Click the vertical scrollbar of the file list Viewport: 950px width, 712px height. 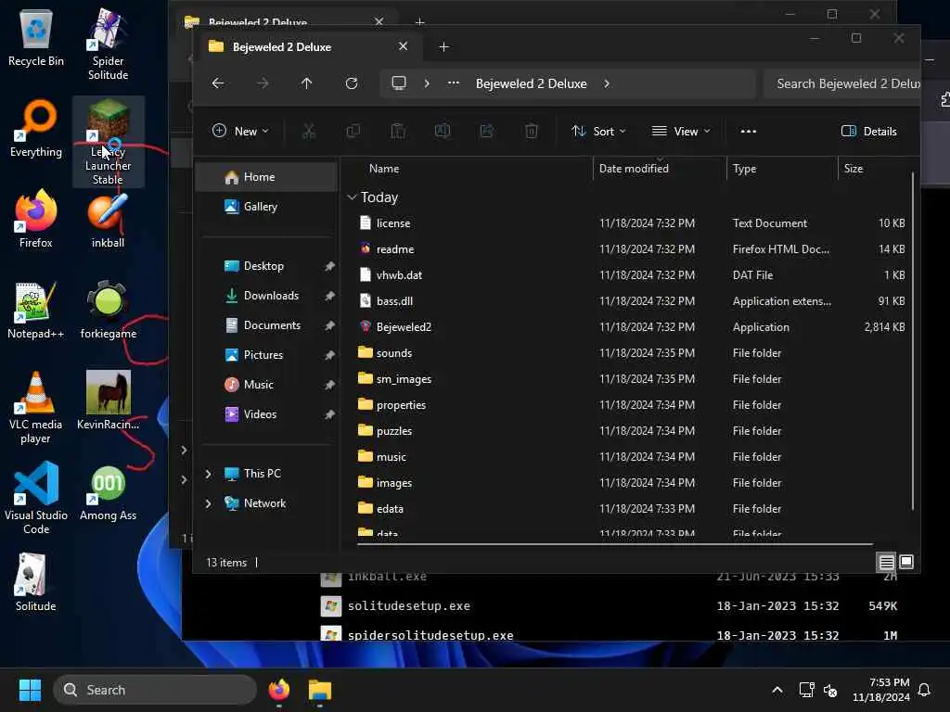(913, 340)
